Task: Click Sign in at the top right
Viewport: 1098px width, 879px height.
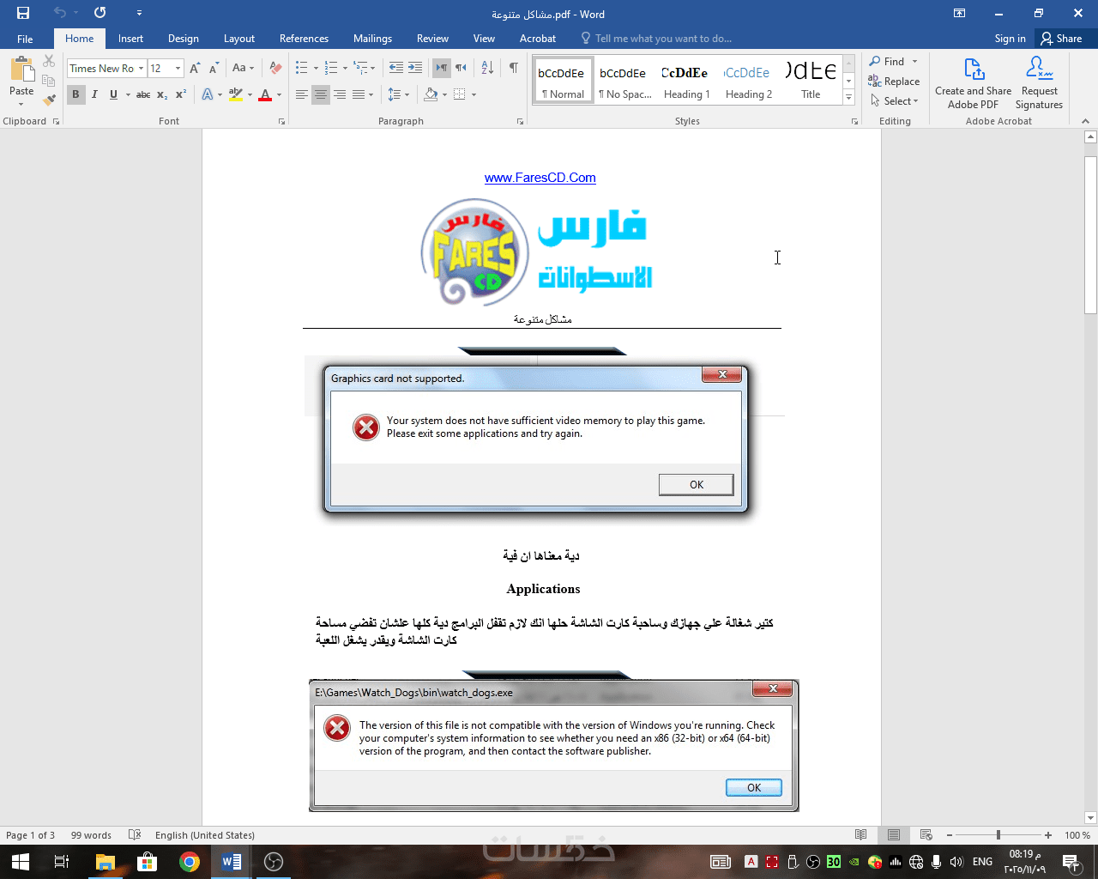Action: pyautogui.click(x=1010, y=39)
